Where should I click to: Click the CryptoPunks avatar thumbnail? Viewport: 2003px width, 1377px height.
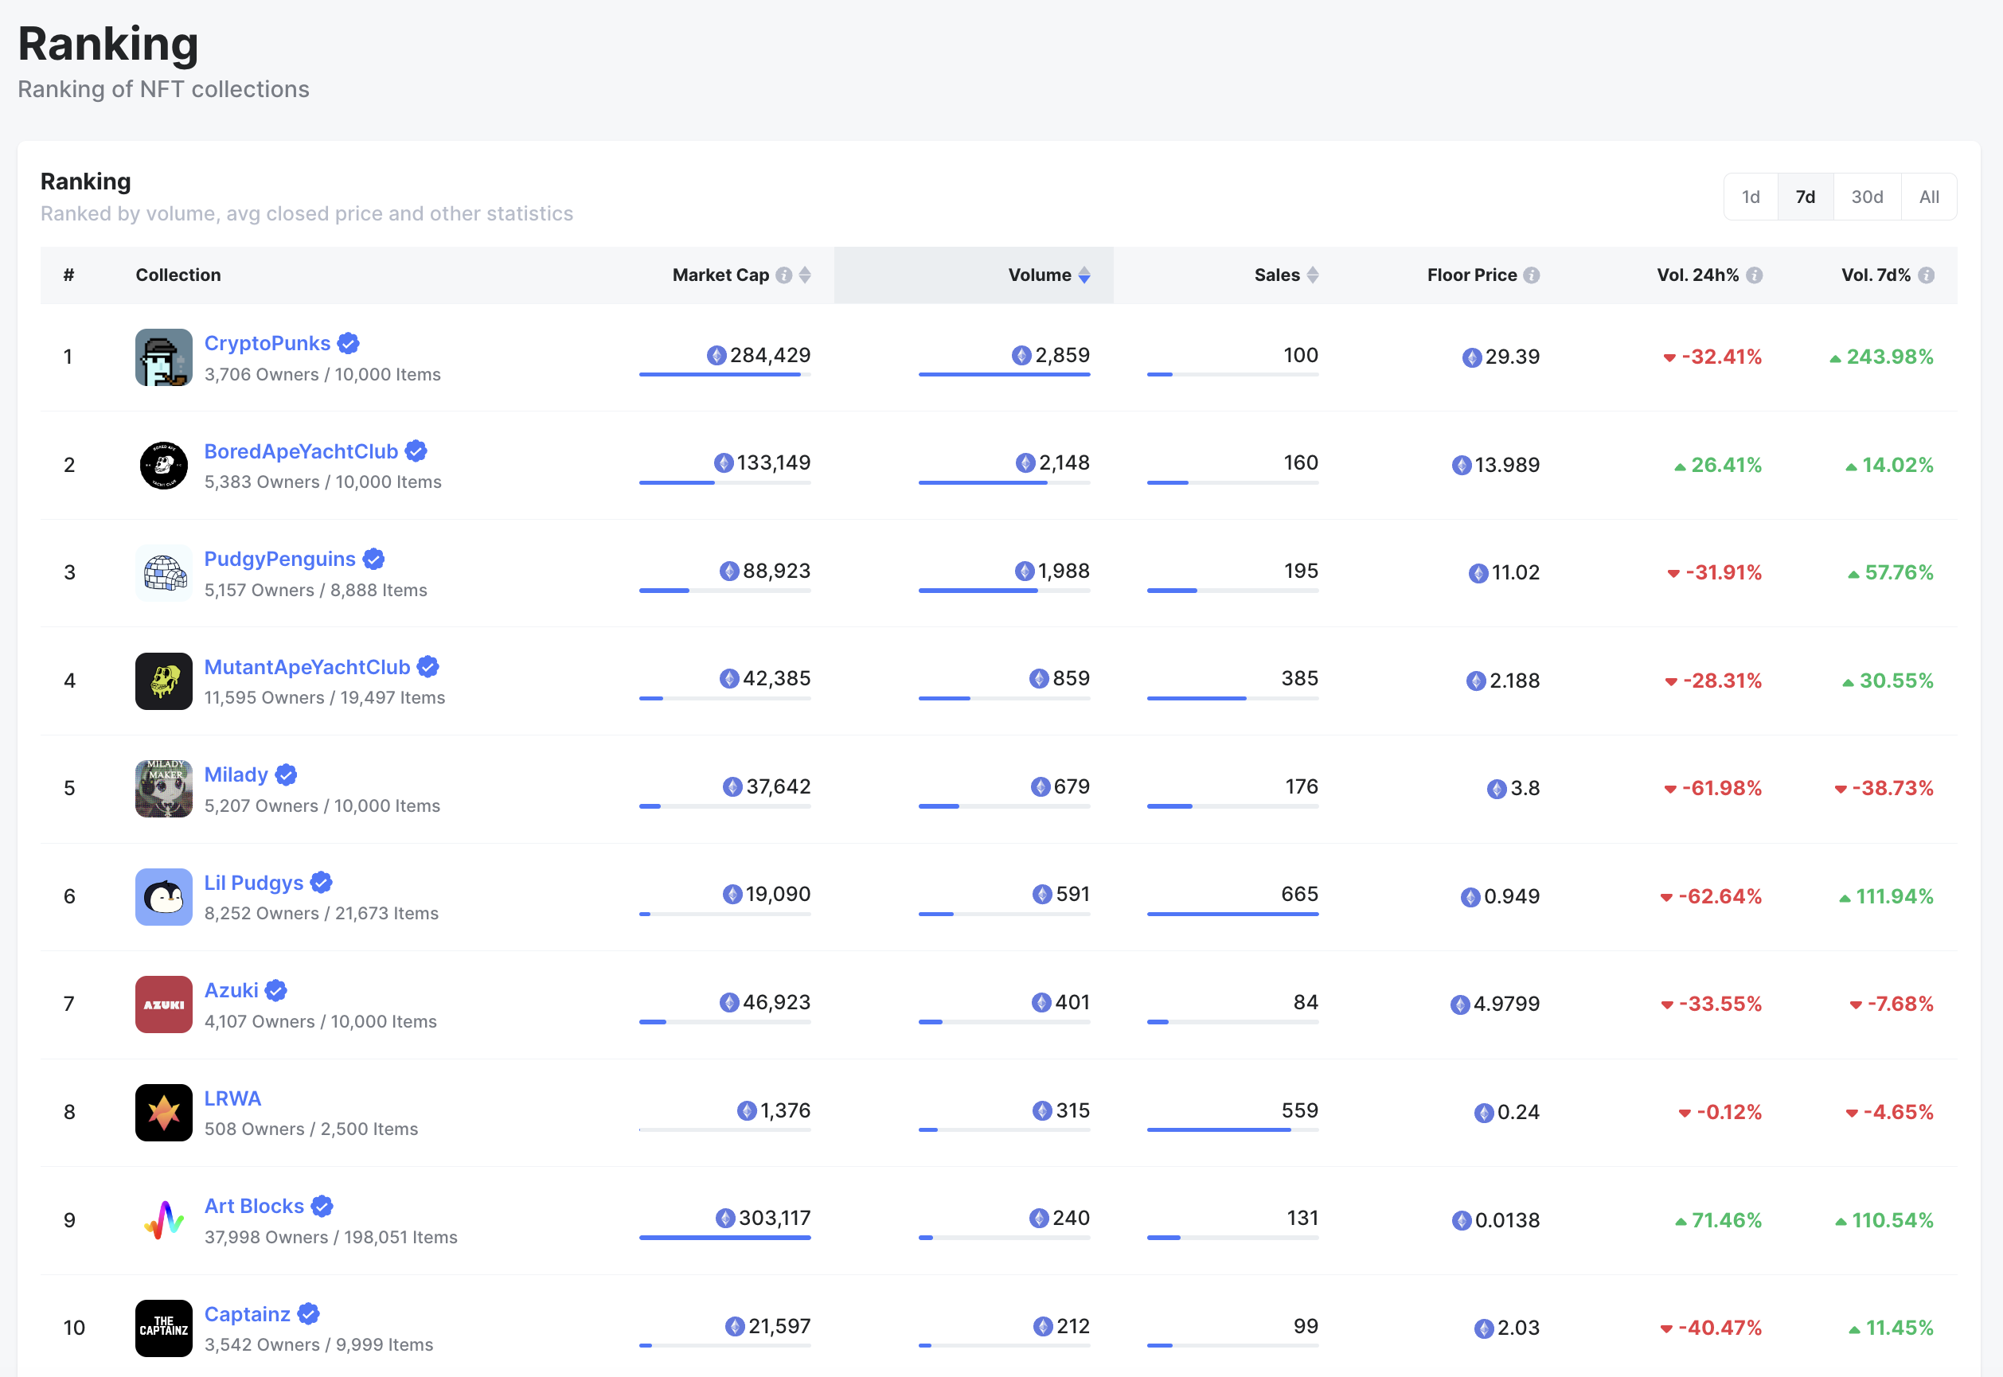point(164,357)
